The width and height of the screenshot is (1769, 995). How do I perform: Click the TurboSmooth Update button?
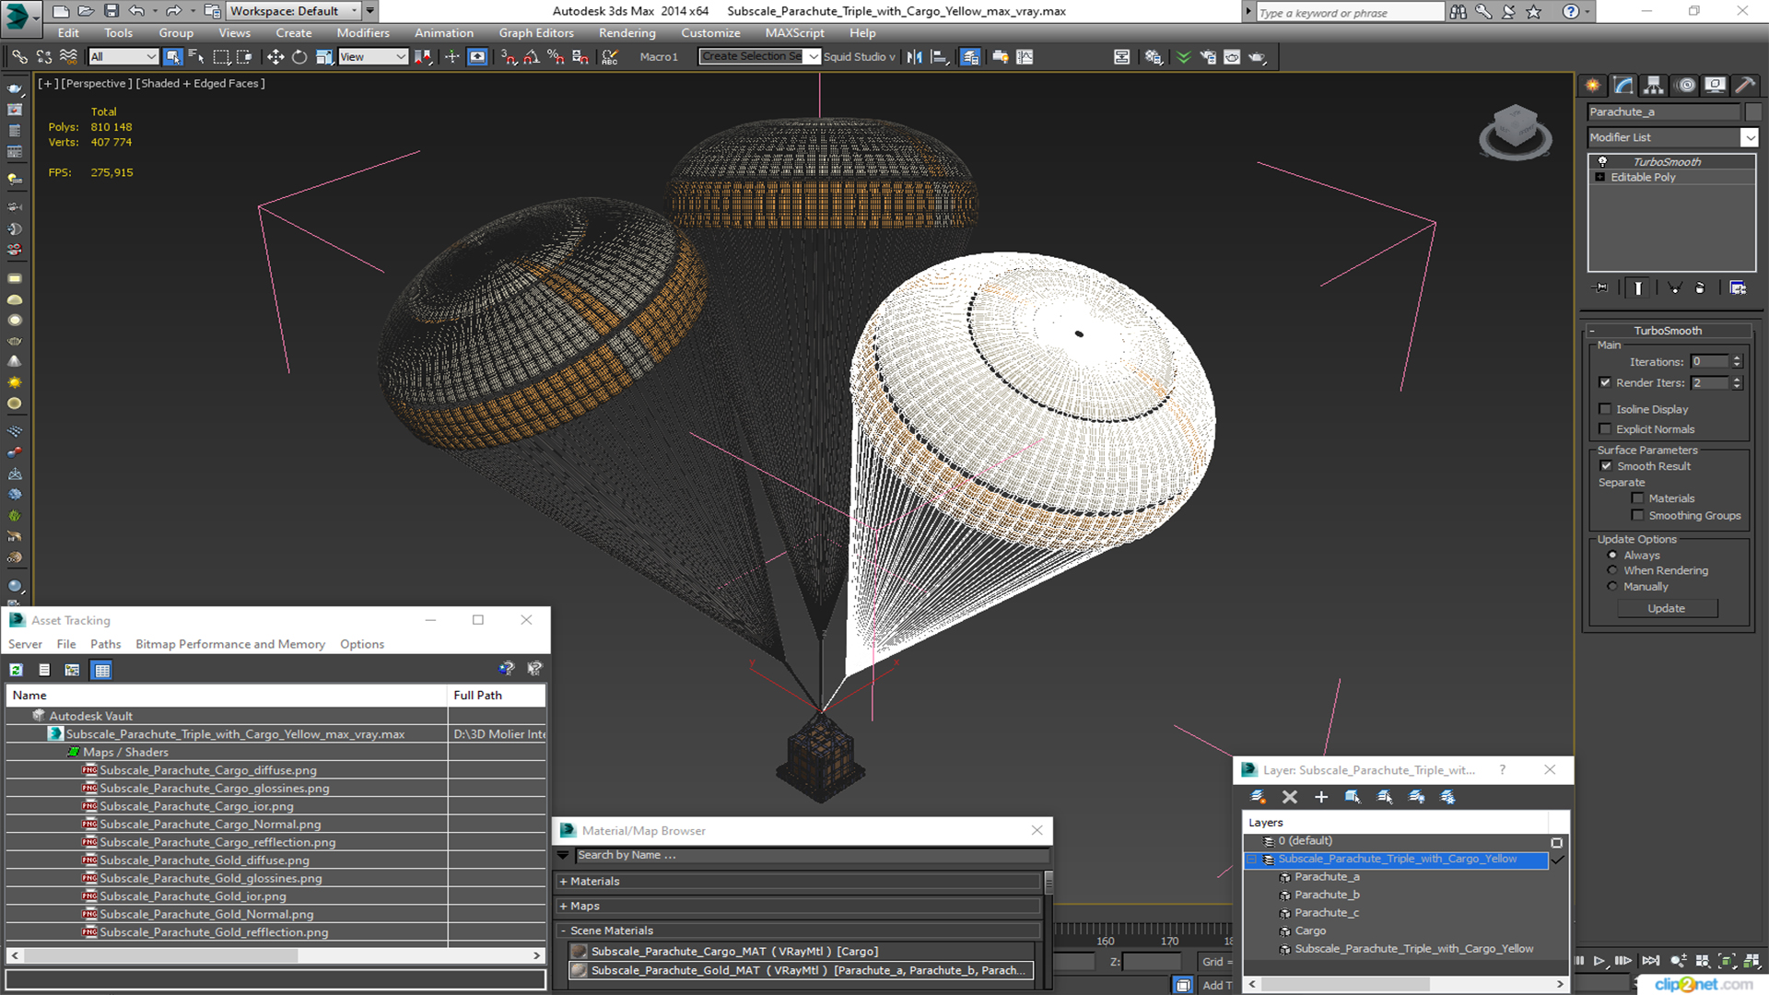click(1666, 608)
